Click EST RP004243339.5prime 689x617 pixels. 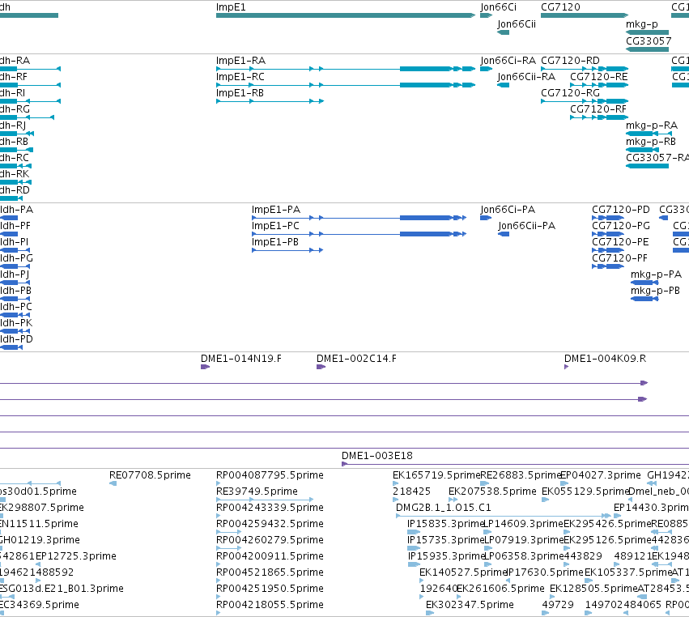click(270, 507)
